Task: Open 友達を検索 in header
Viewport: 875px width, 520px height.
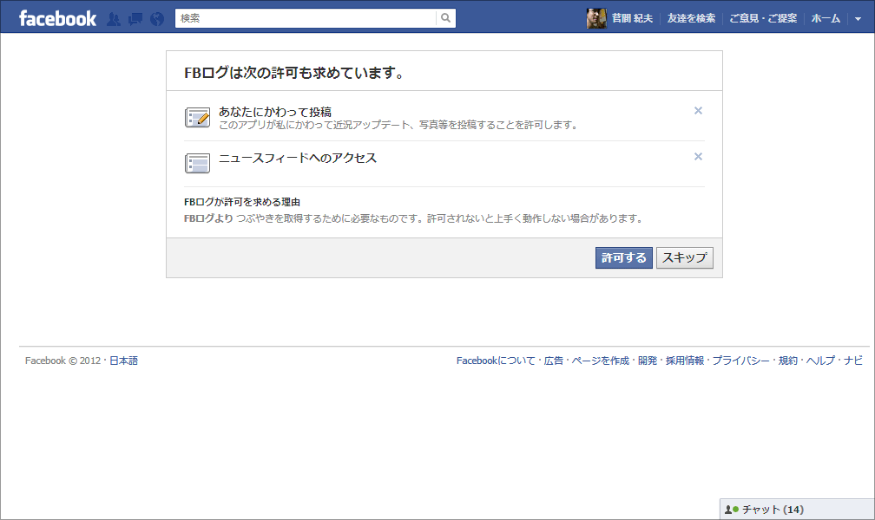Action: pos(691,18)
